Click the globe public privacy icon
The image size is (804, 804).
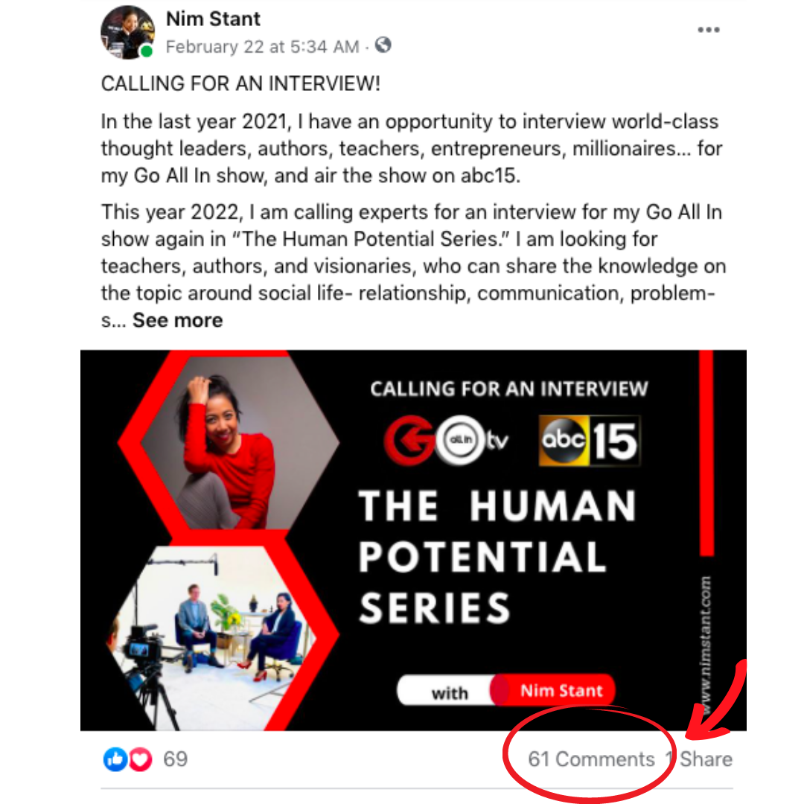click(x=383, y=45)
